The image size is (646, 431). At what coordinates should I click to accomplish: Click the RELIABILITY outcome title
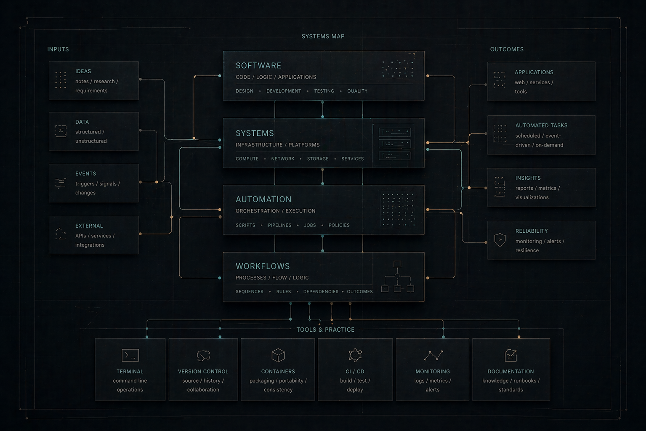532,231
